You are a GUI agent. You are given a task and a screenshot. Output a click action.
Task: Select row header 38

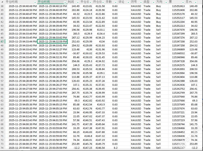[x=2, y=6]
